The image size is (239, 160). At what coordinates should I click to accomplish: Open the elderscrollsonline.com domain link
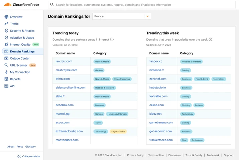pyautogui.click(x=71, y=88)
